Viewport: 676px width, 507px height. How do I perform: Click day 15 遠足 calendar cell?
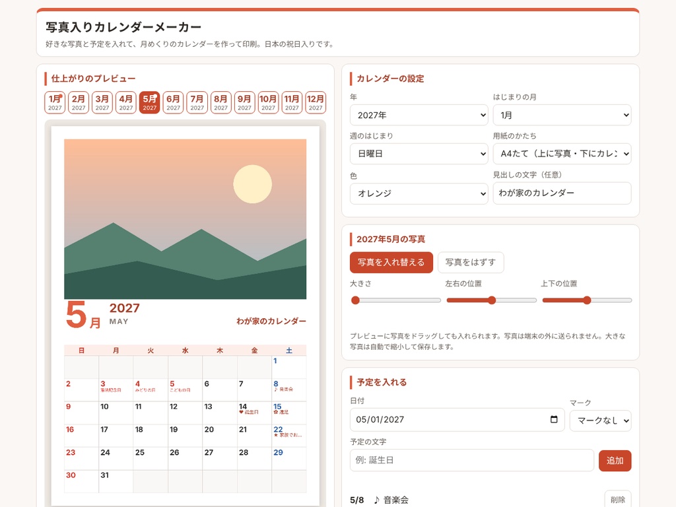289,413
